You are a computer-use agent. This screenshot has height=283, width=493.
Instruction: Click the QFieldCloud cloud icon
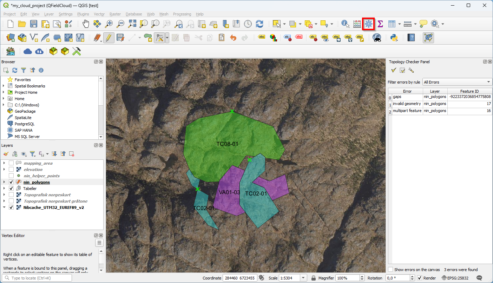(x=28, y=52)
